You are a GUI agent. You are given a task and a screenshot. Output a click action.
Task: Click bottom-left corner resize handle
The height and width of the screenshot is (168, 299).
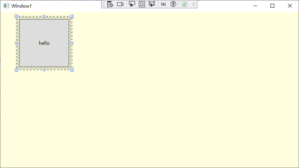tap(16, 70)
